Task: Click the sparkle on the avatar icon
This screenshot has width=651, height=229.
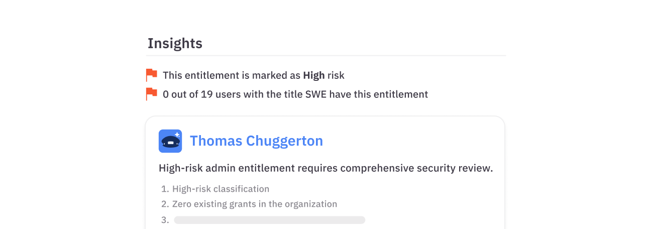Action: pyautogui.click(x=177, y=135)
